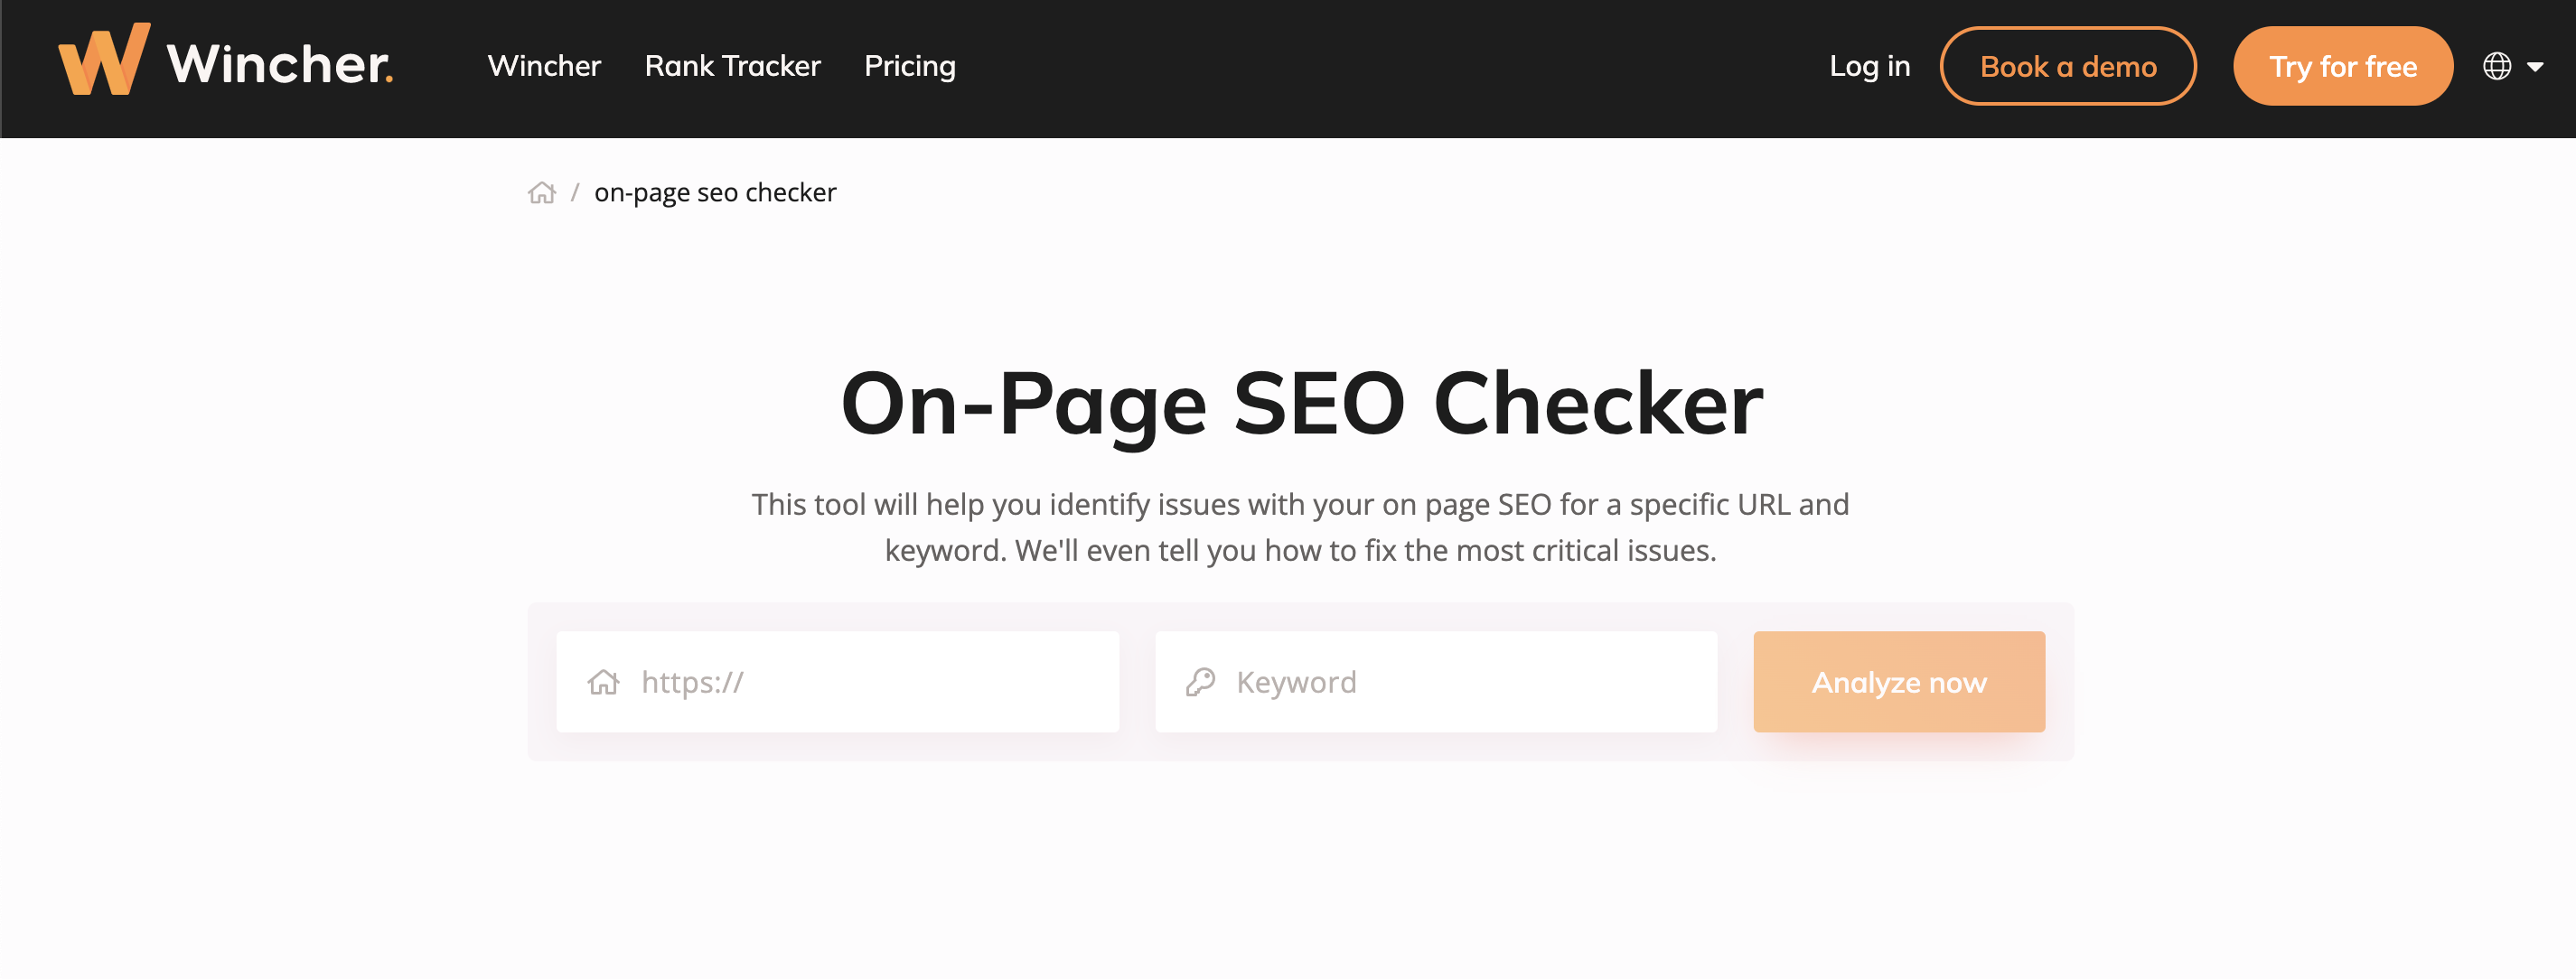The image size is (2576, 979).
Task: Click the Wincher menu item
Action: [x=546, y=68]
